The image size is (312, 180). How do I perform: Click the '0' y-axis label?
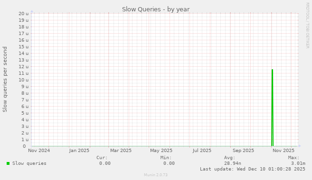coord(24,146)
